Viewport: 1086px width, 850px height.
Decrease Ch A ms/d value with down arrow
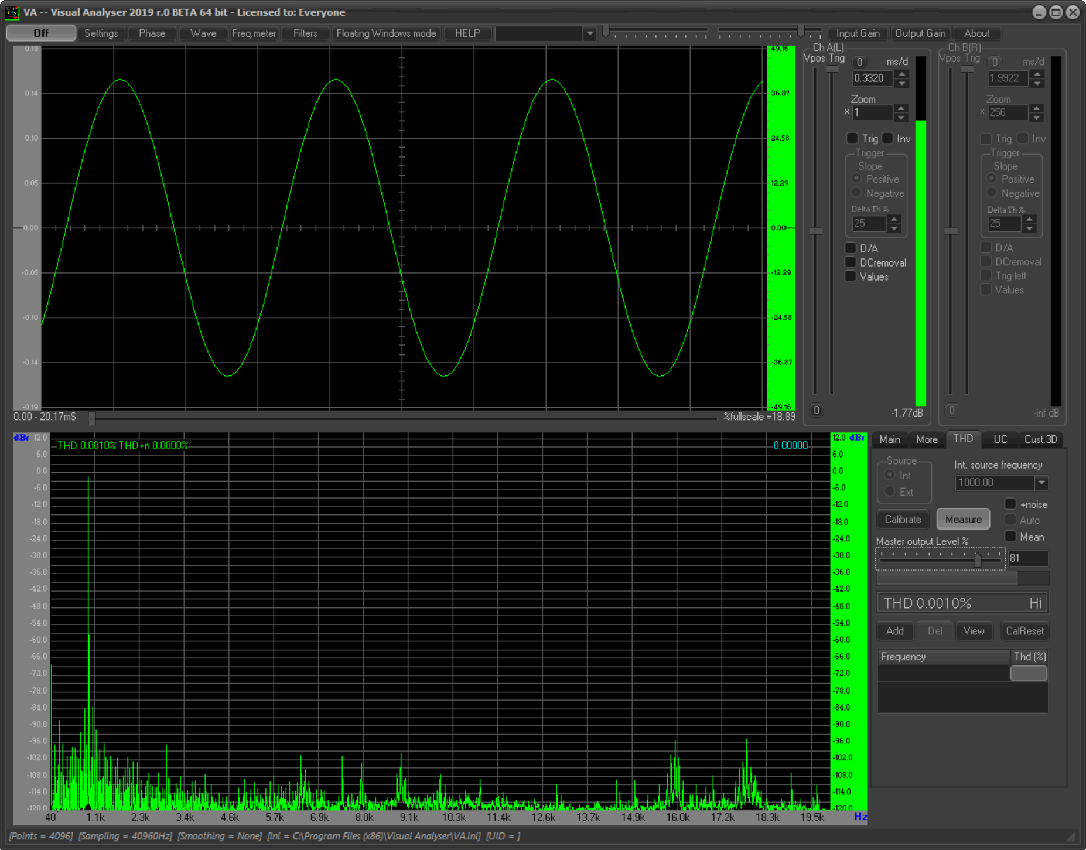click(x=903, y=83)
